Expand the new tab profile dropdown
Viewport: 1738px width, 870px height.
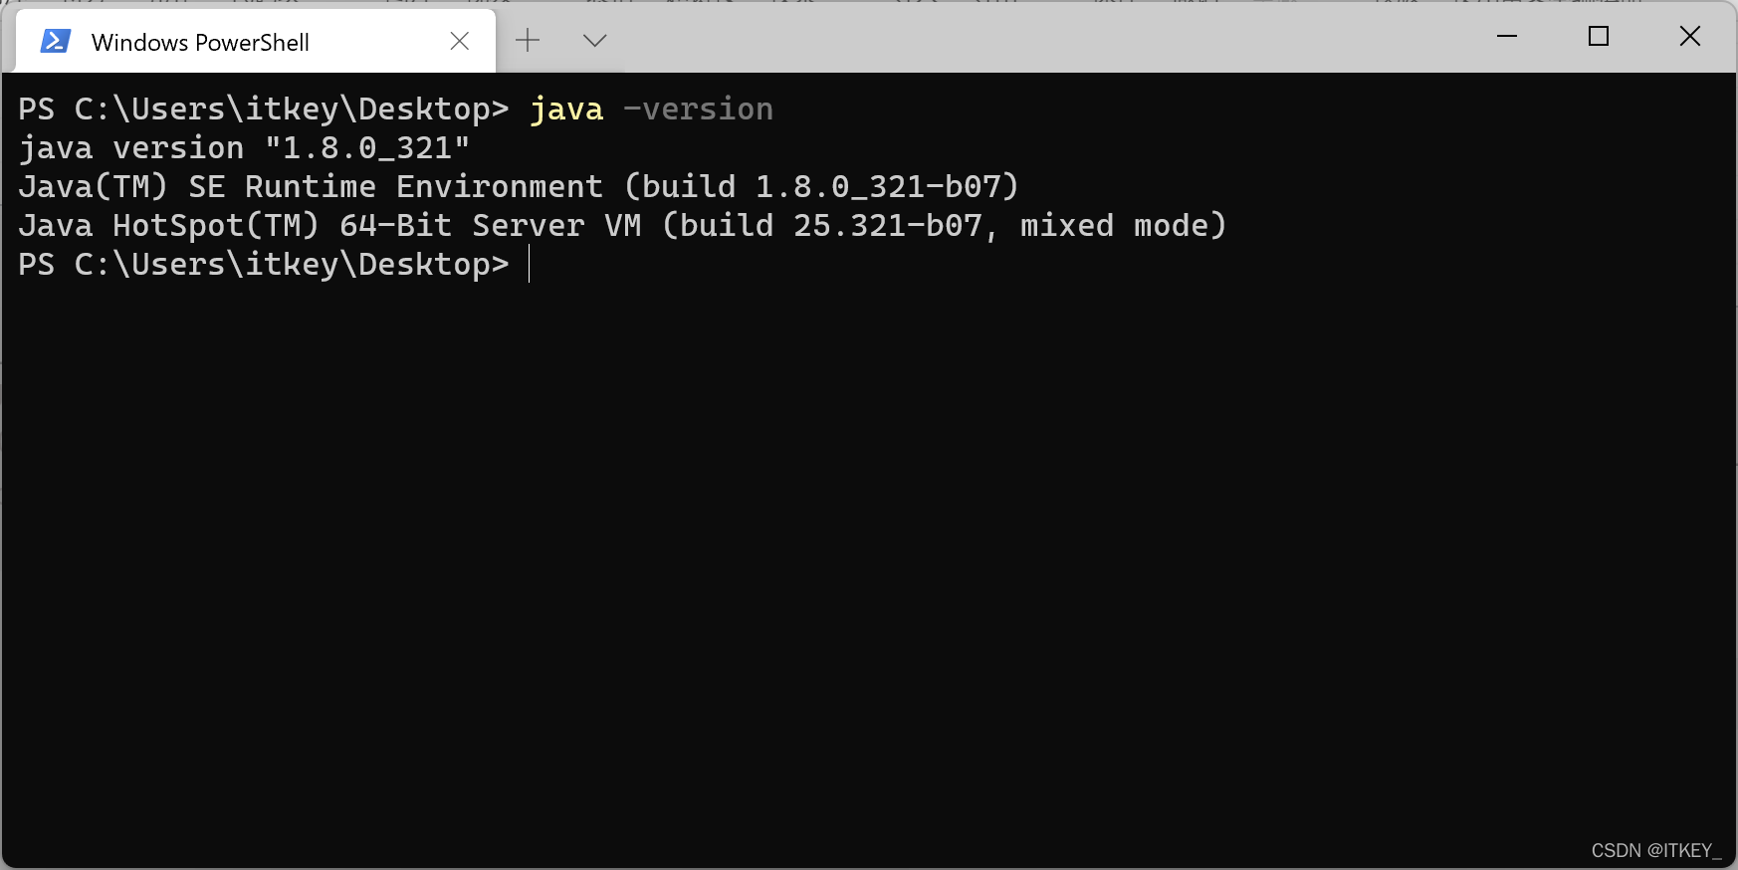click(594, 41)
